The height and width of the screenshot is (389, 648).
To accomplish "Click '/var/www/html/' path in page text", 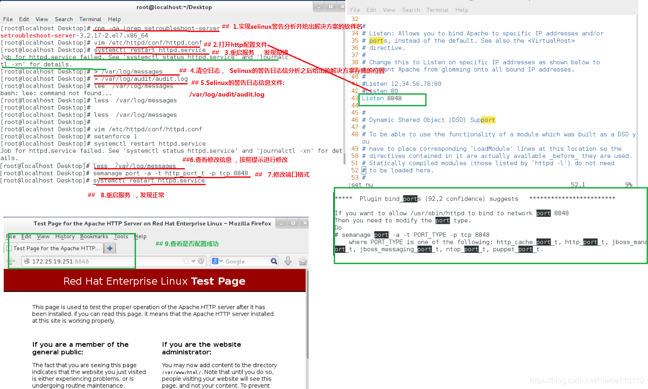I will pyautogui.click(x=181, y=372).
